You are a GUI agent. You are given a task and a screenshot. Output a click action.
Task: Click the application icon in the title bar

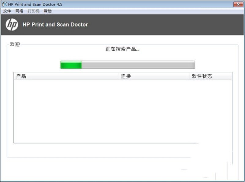click(x=4, y=4)
